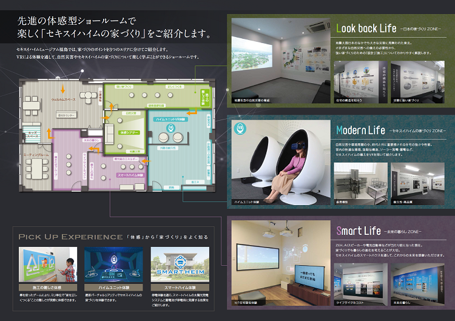Click the VR headset icon on Modern Life photo
Screen dimensions: 455x321
[x=240, y=128]
